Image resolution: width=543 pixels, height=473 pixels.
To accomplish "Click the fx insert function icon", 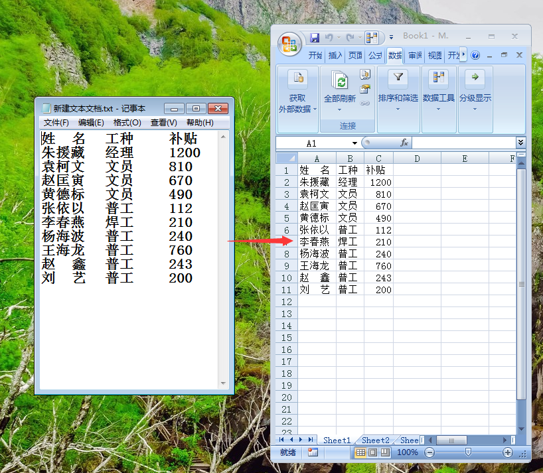I will point(404,143).
